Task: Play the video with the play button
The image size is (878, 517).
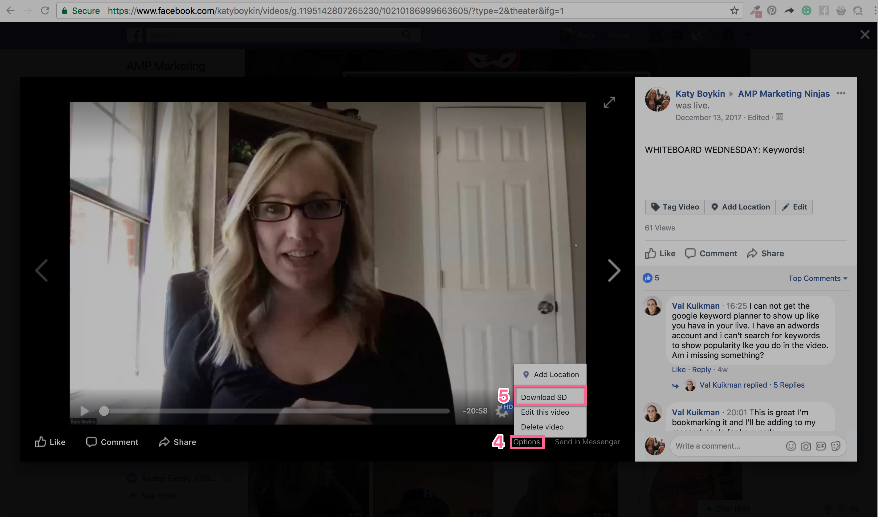Action: [84, 411]
